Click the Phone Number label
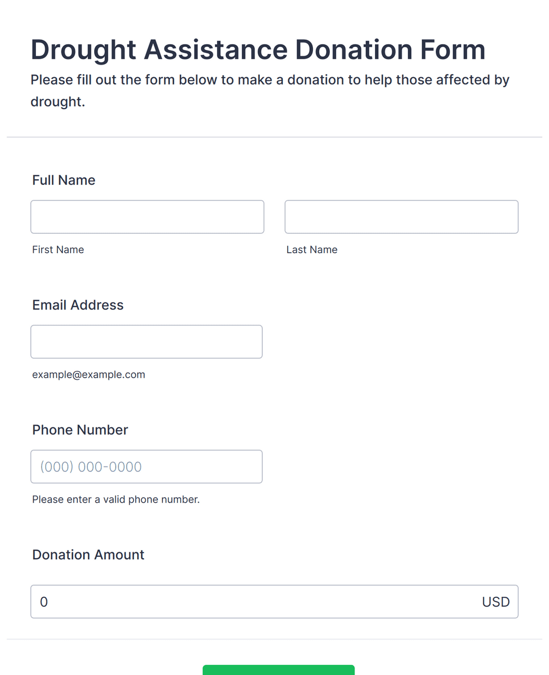549x675 pixels. (80, 430)
